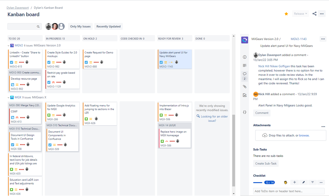Click MilGears project icon in detail panel
This screenshot has height=196, width=329.
[245, 40]
